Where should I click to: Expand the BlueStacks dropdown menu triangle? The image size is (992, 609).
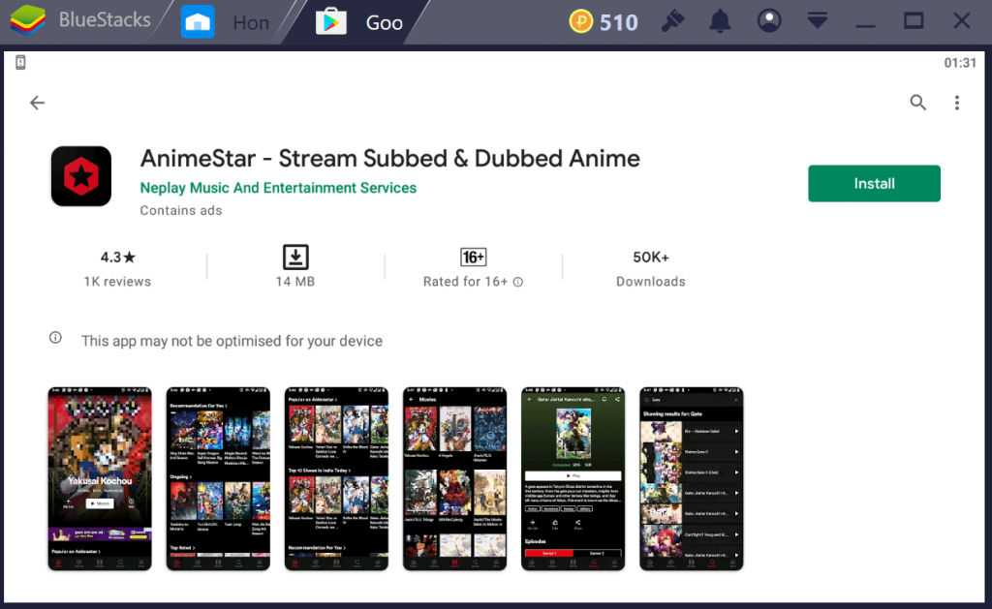tap(819, 21)
